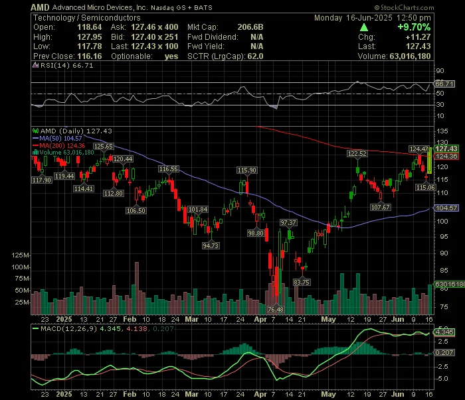This screenshot has height=400, width=465.
Task: Click the 124.47 June high annotation
Action: [418, 149]
